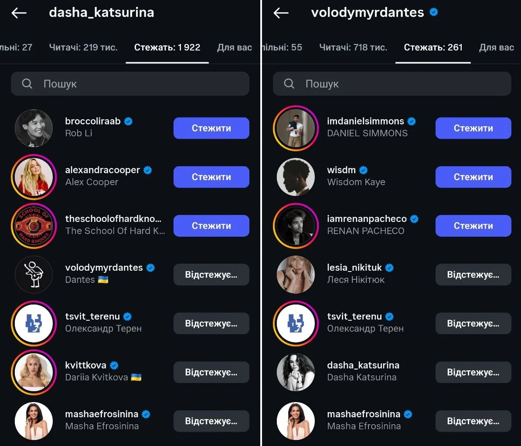This screenshot has width=521, height=446.
Task: Follow broccoliraab with Стежити button
Action: (211, 128)
